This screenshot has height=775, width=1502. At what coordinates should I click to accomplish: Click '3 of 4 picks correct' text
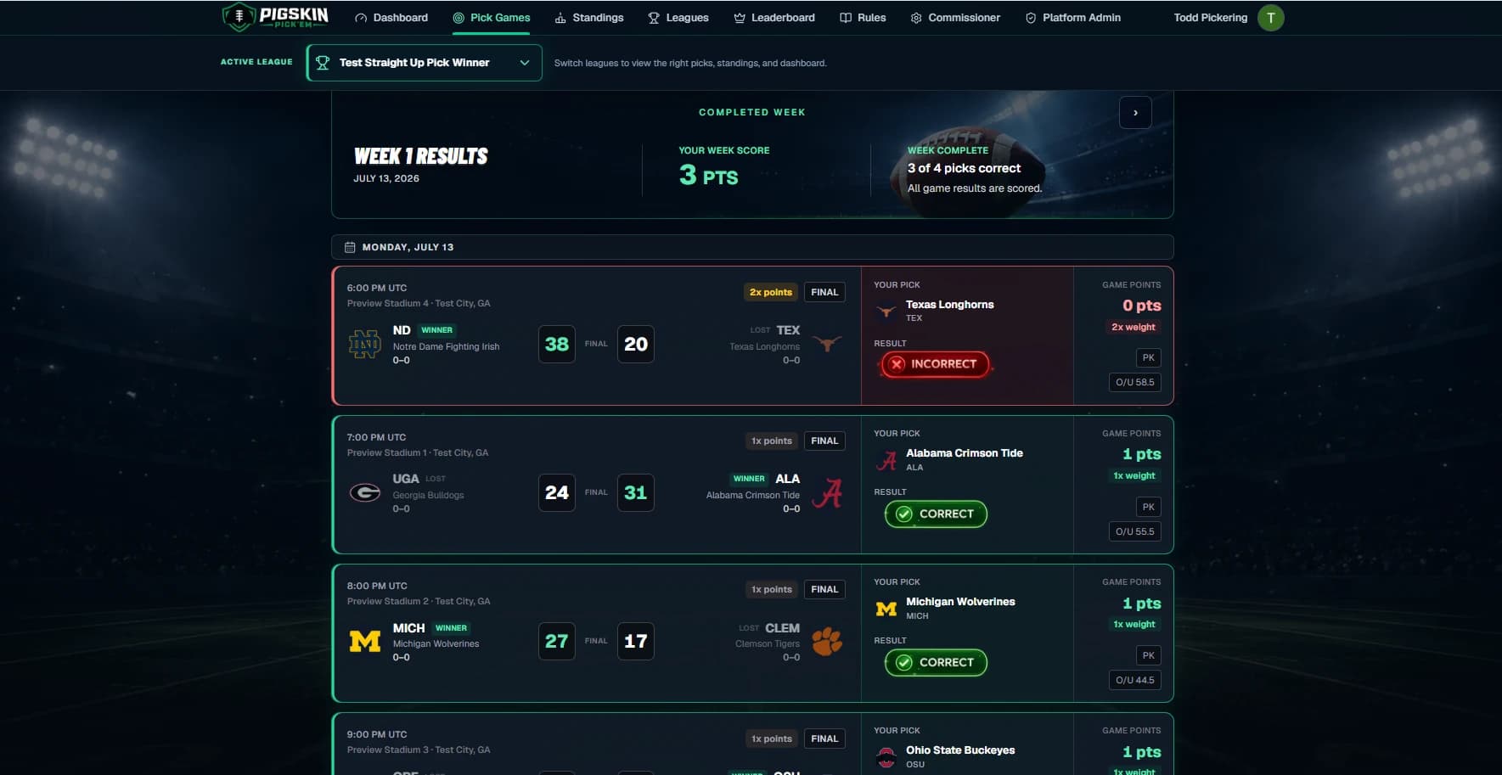964,168
